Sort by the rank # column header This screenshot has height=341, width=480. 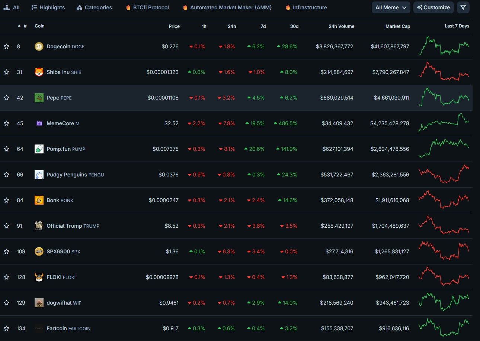click(25, 26)
